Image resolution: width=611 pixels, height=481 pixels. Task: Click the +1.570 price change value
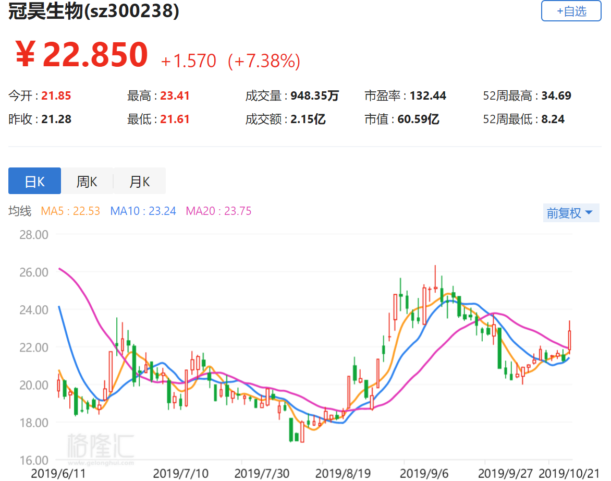pos(189,61)
